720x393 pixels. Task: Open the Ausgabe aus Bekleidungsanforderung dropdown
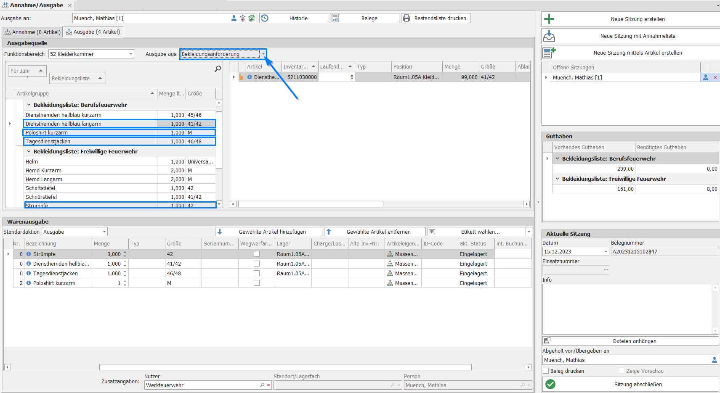click(263, 54)
